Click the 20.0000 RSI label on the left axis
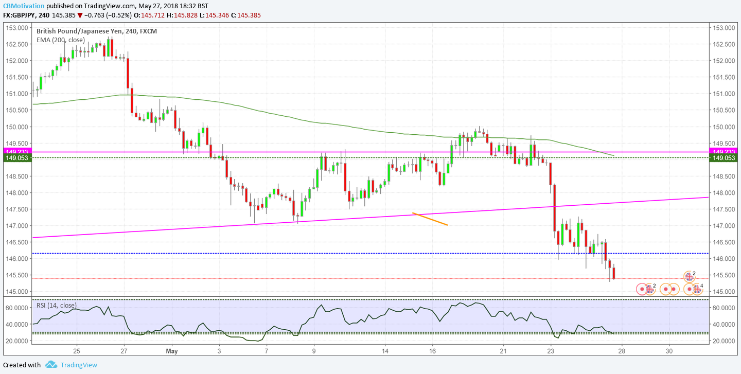This screenshot has height=374, width=741. pos(17,341)
